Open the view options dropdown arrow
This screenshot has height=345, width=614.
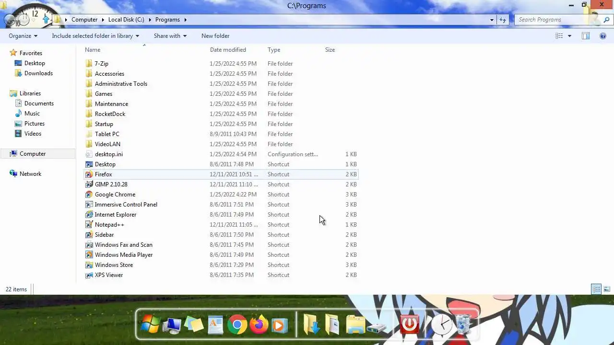[569, 36]
